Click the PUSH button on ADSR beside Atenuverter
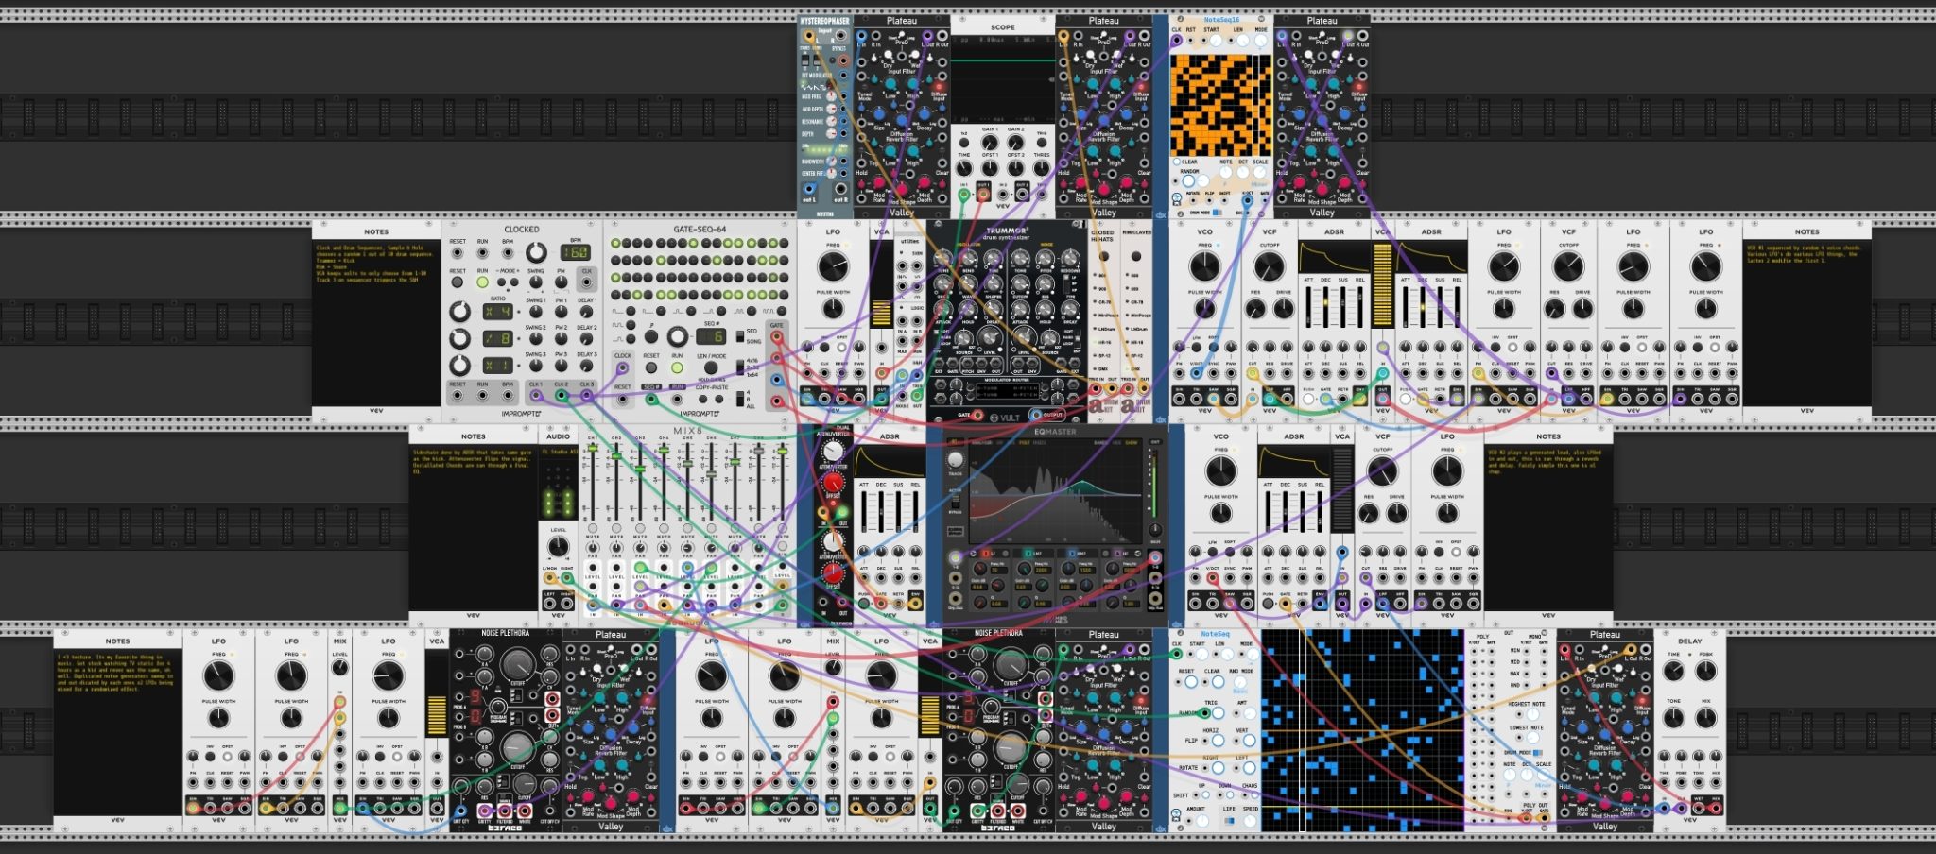 [x=863, y=603]
